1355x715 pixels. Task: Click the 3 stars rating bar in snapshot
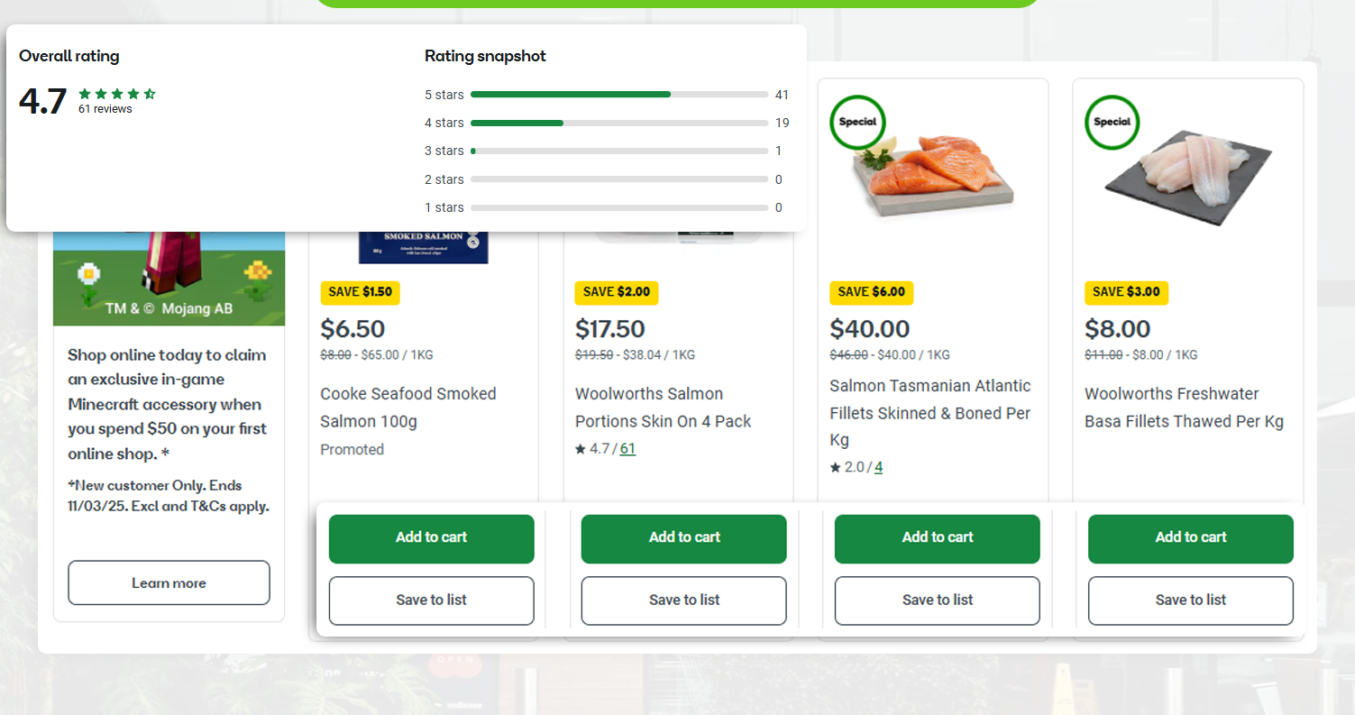(x=618, y=151)
